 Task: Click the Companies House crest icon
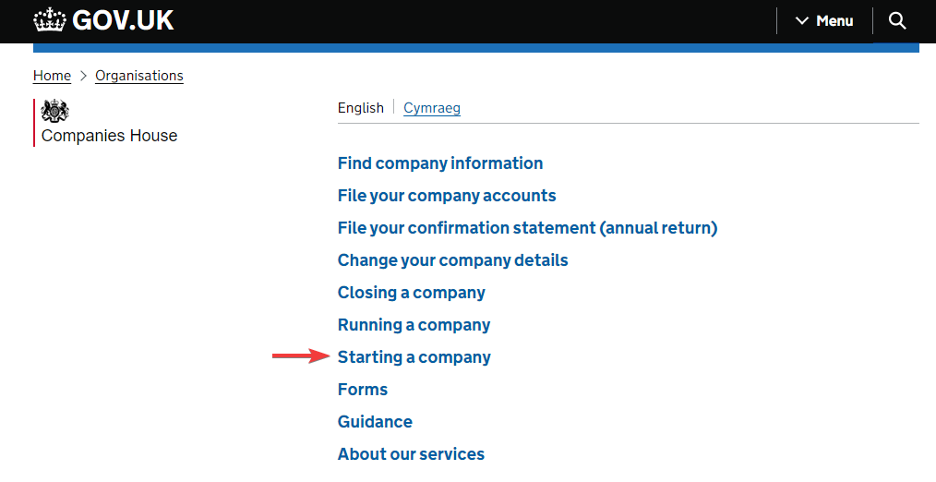click(x=54, y=111)
